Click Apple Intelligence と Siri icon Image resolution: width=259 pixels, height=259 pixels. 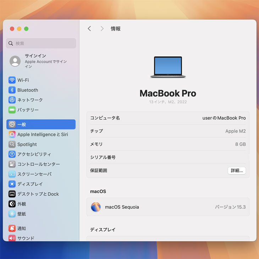click(12, 134)
